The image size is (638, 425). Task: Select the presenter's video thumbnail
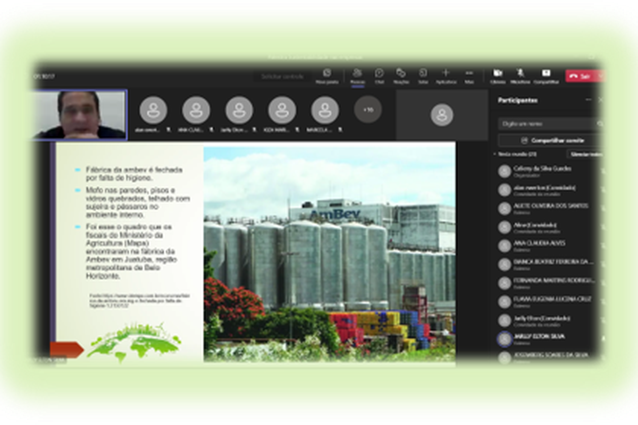coord(81,115)
